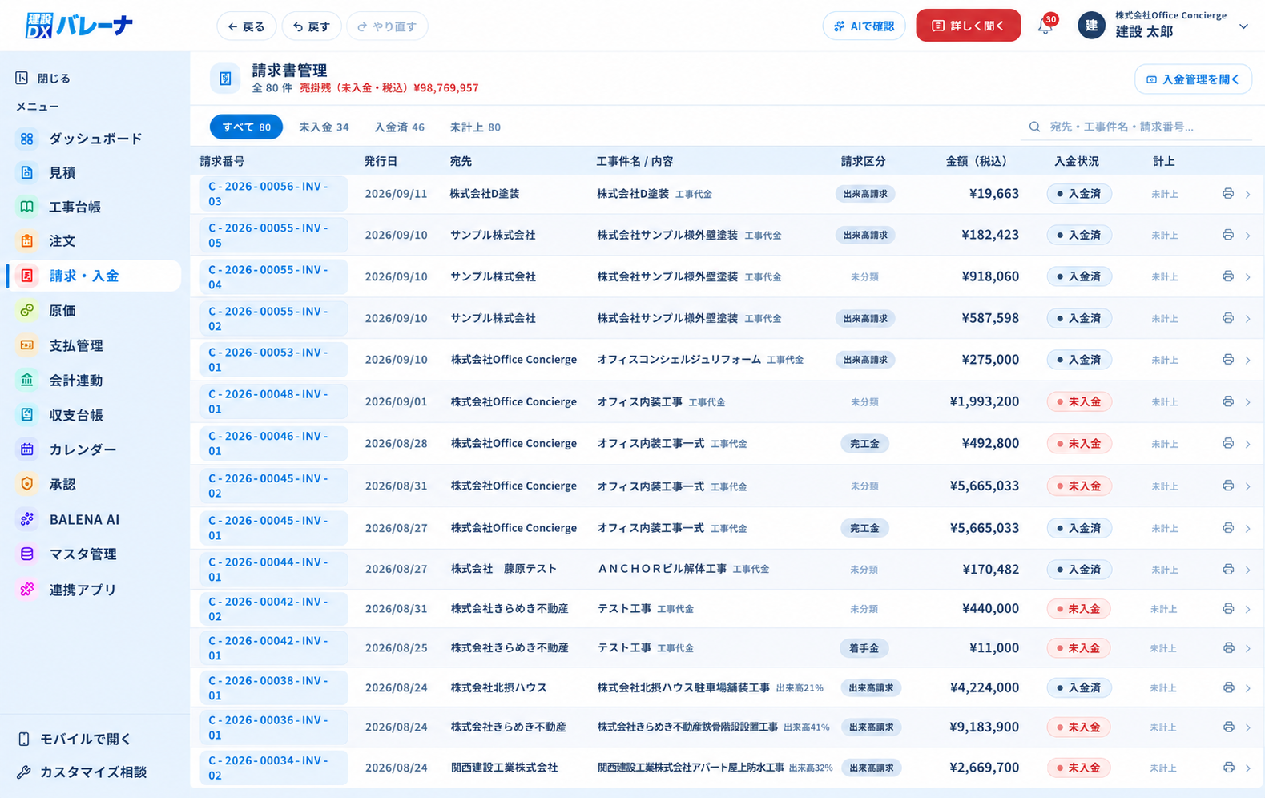This screenshot has width=1265, height=798.
Task: Open 収支台帳 in the sidebar
Action: coord(76,415)
